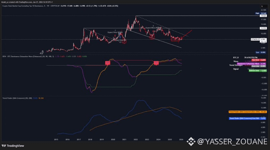The width and height of the screenshot is (270, 150).
Task: Click the BTC.D value 59.6762792796
Action: (251, 57)
